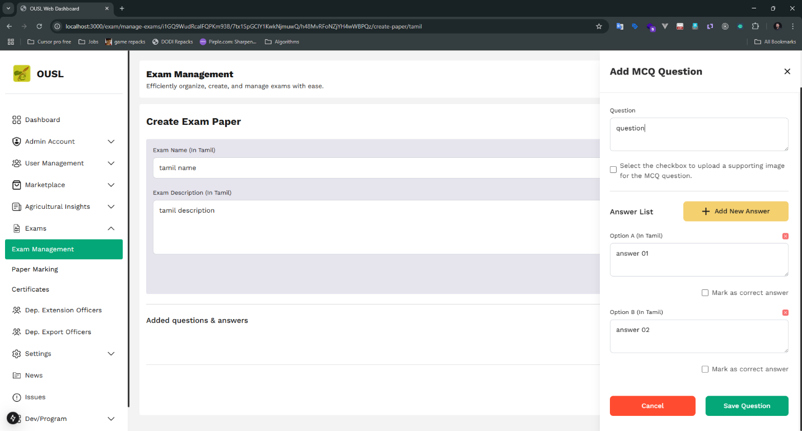Click the Issues alert icon in sidebar
The width and height of the screenshot is (802, 431).
point(17,397)
